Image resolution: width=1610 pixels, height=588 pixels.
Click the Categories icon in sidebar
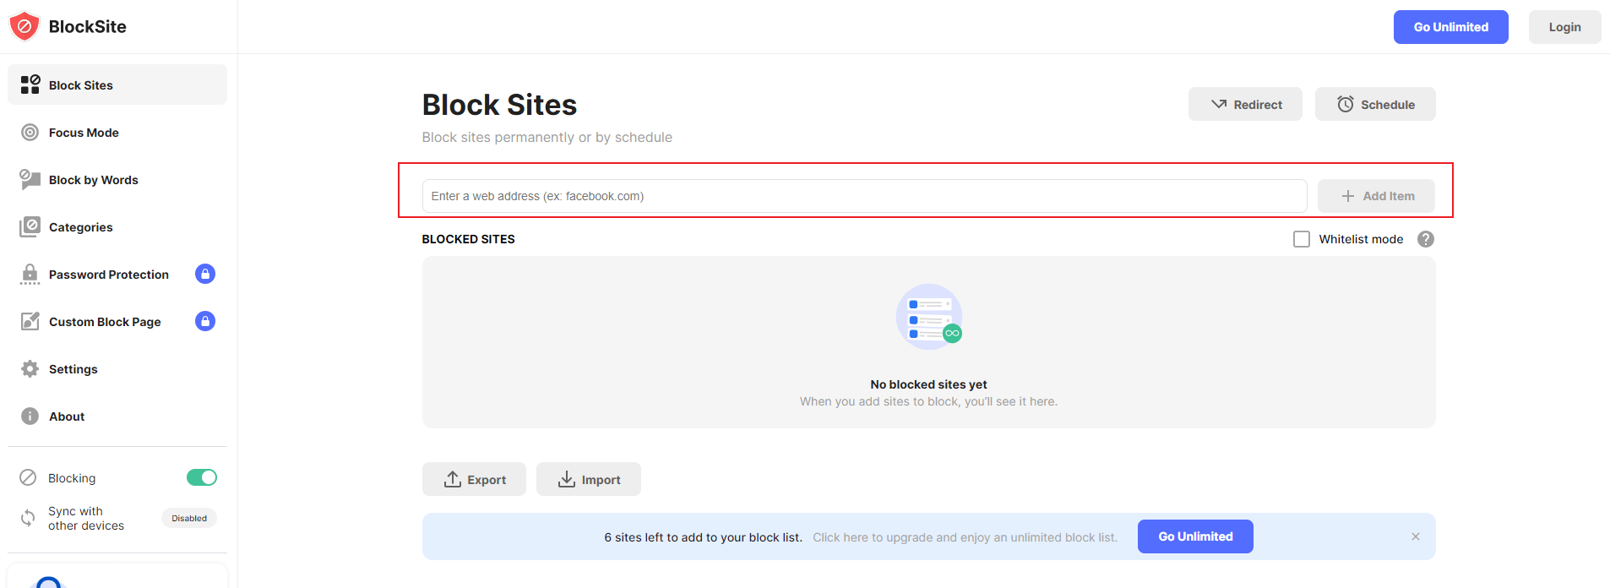tap(30, 227)
